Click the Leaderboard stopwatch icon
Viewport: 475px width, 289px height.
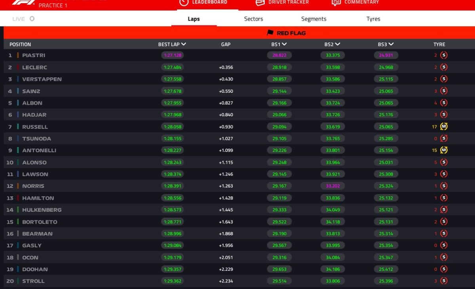coord(184,2)
